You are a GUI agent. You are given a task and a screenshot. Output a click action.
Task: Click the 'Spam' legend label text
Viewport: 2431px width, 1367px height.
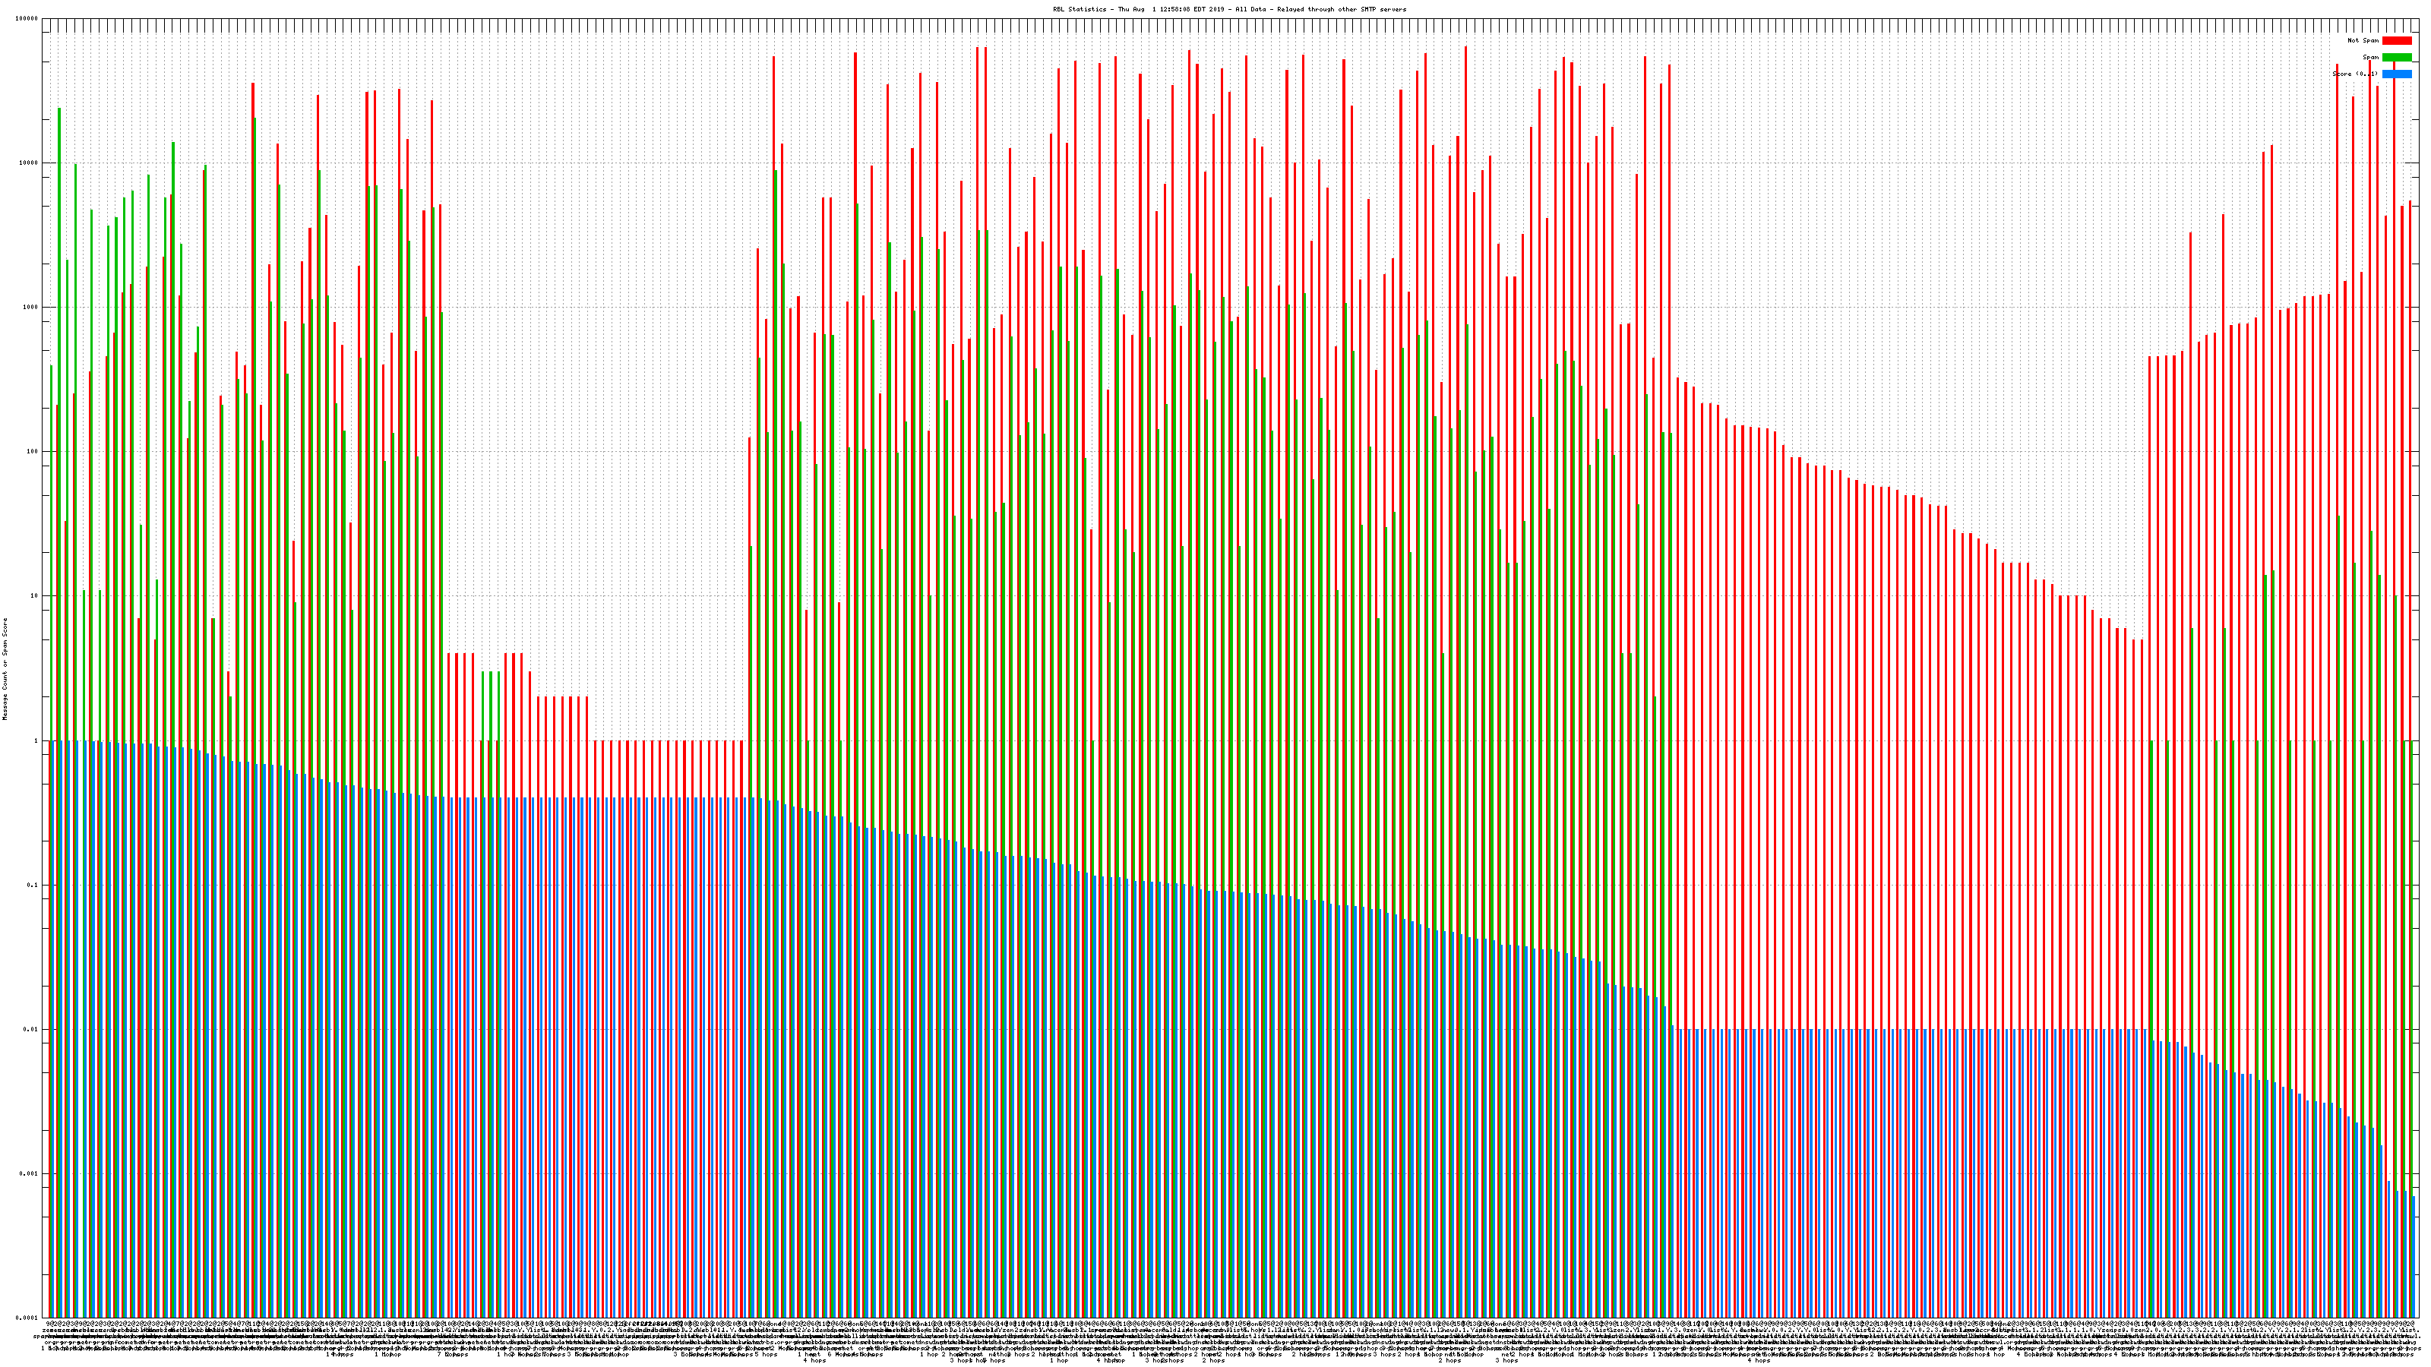[2370, 58]
